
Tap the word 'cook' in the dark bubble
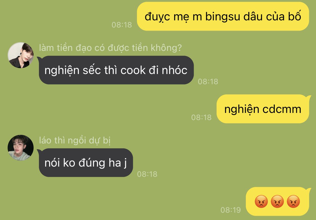pos(133,70)
